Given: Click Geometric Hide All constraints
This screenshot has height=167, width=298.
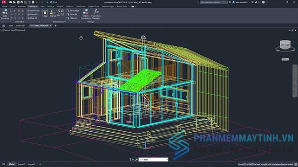Looking at the screenshot, I should 32,18.
